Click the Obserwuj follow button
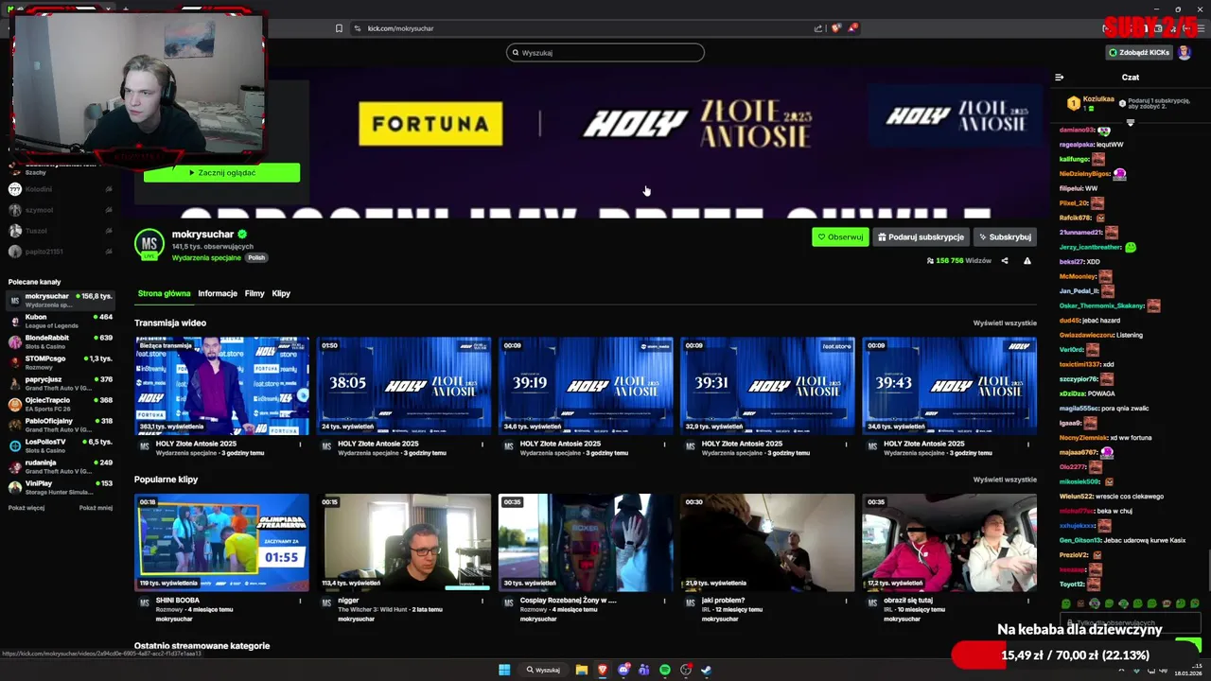 tap(840, 237)
